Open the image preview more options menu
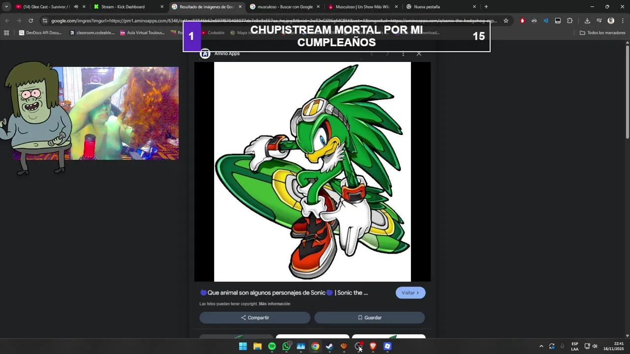630x354 pixels. pos(403,54)
